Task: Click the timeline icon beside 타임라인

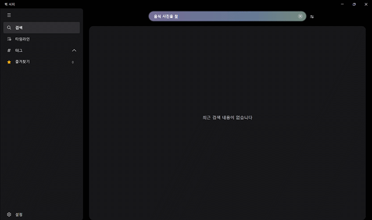Action: [x=9, y=39]
